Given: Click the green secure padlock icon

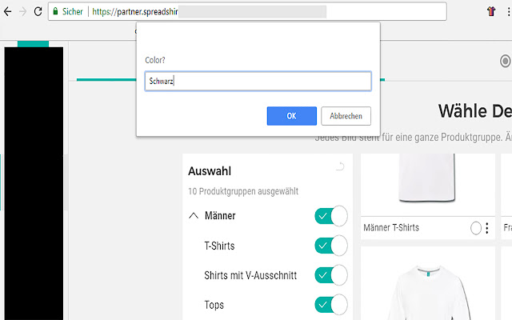Looking at the screenshot, I should coord(55,11).
